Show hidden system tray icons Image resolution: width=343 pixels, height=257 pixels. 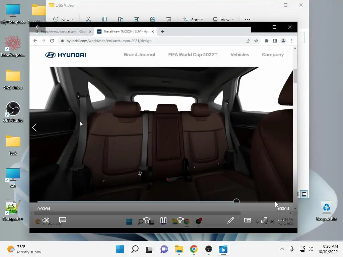[x=282, y=249]
